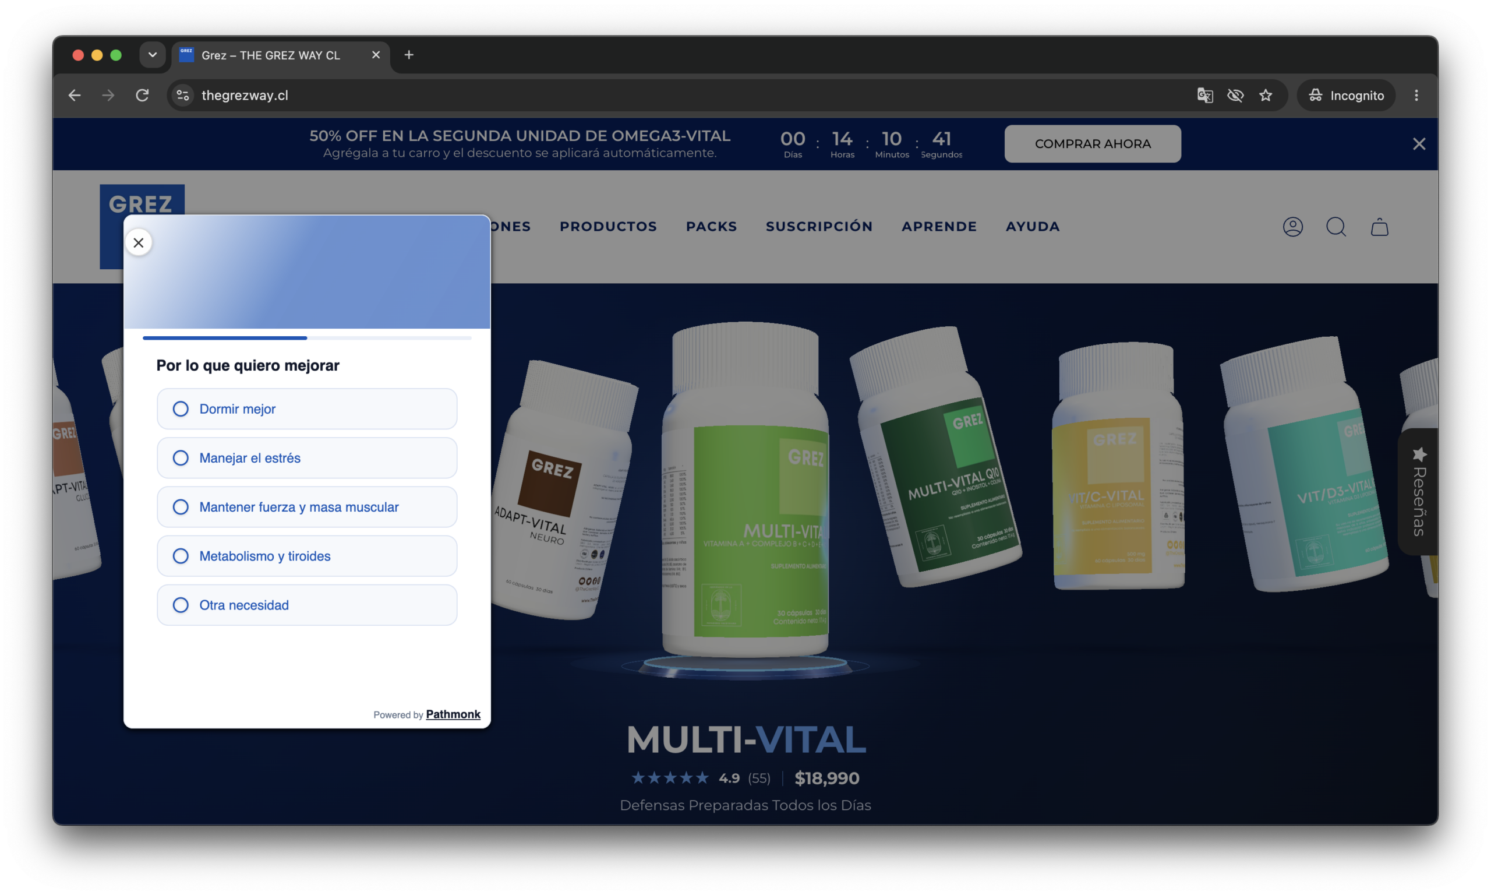Reload the page with the refresh icon
The image size is (1491, 895).
[142, 96]
